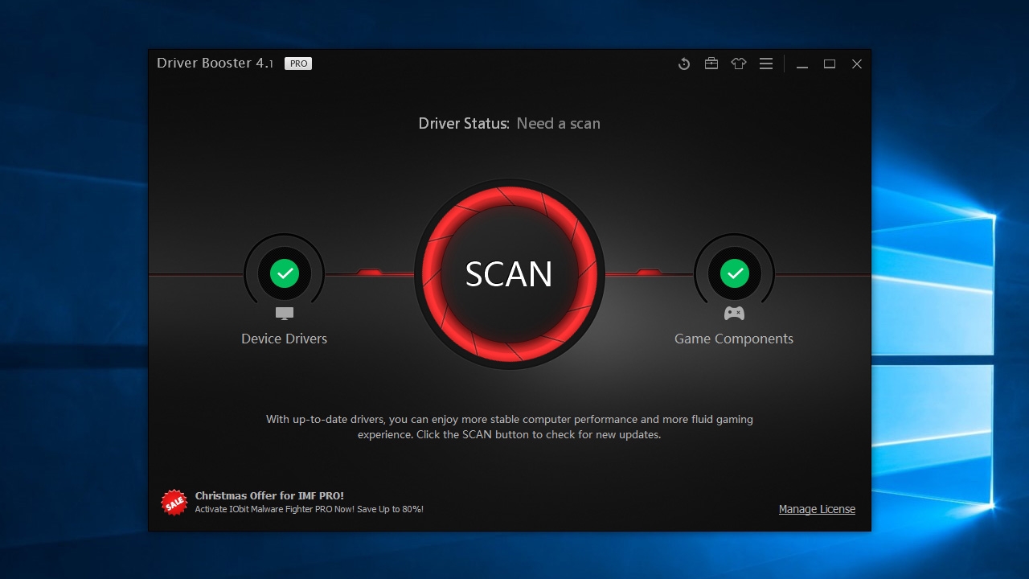The image size is (1029, 579).
Task: Open the Tools briefcase icon
Action: click(x=711, y=64)
